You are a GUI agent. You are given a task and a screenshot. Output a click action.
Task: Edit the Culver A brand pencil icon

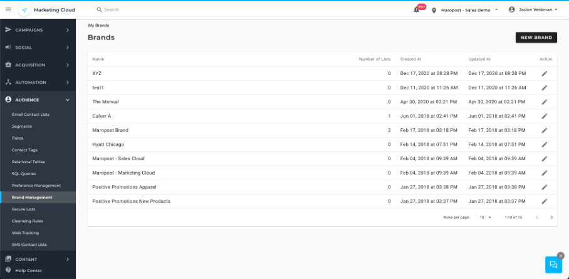[545, 116]
